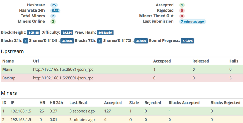Select the Miners Online count badge
The width and height of the screenshot is (243, 123).
click(x=53, y=21)
